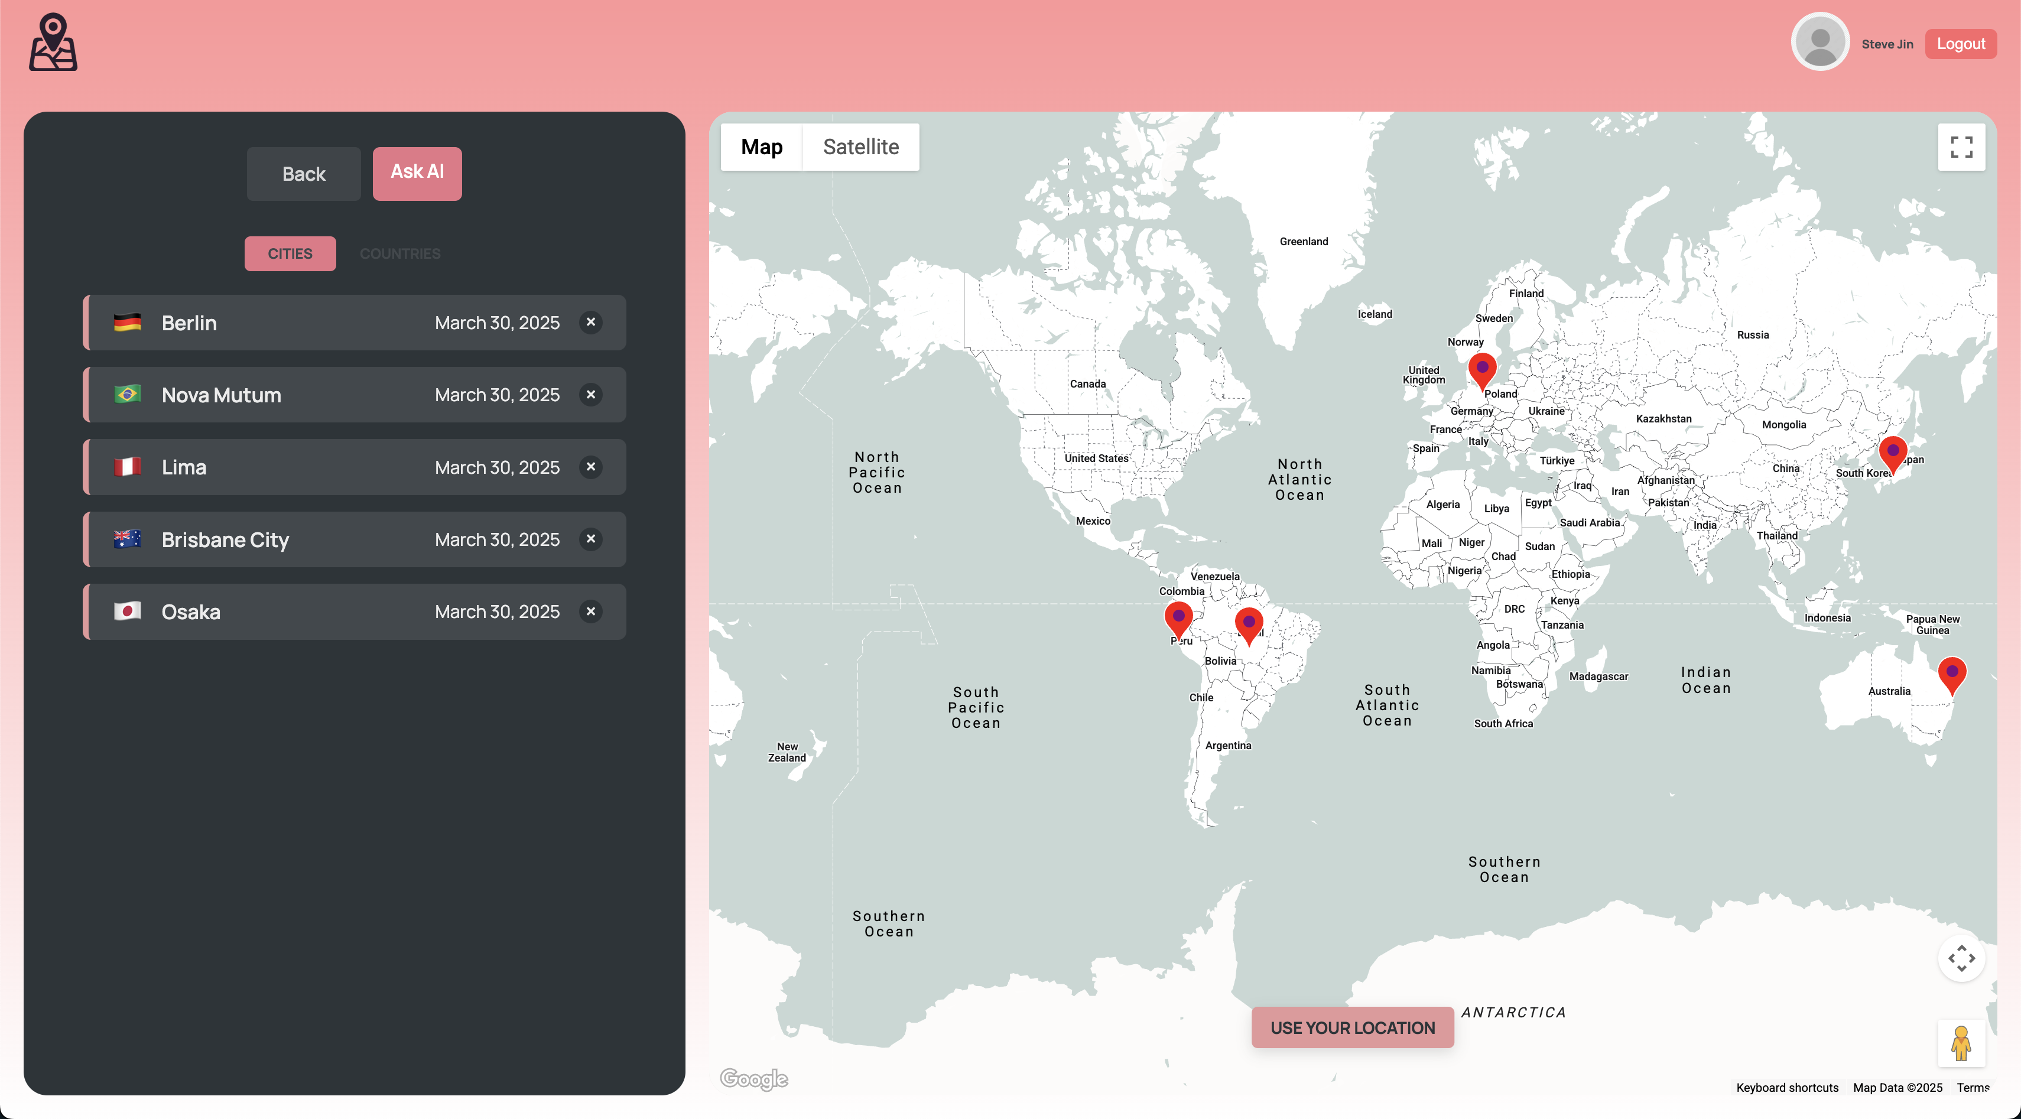
Task: Delete the Nova Mutum entry
Action: click(591, 395)
